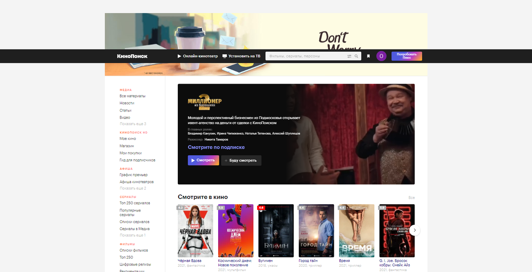
Task: Click Смотрите по подписке link
Action: coord(216,147)
